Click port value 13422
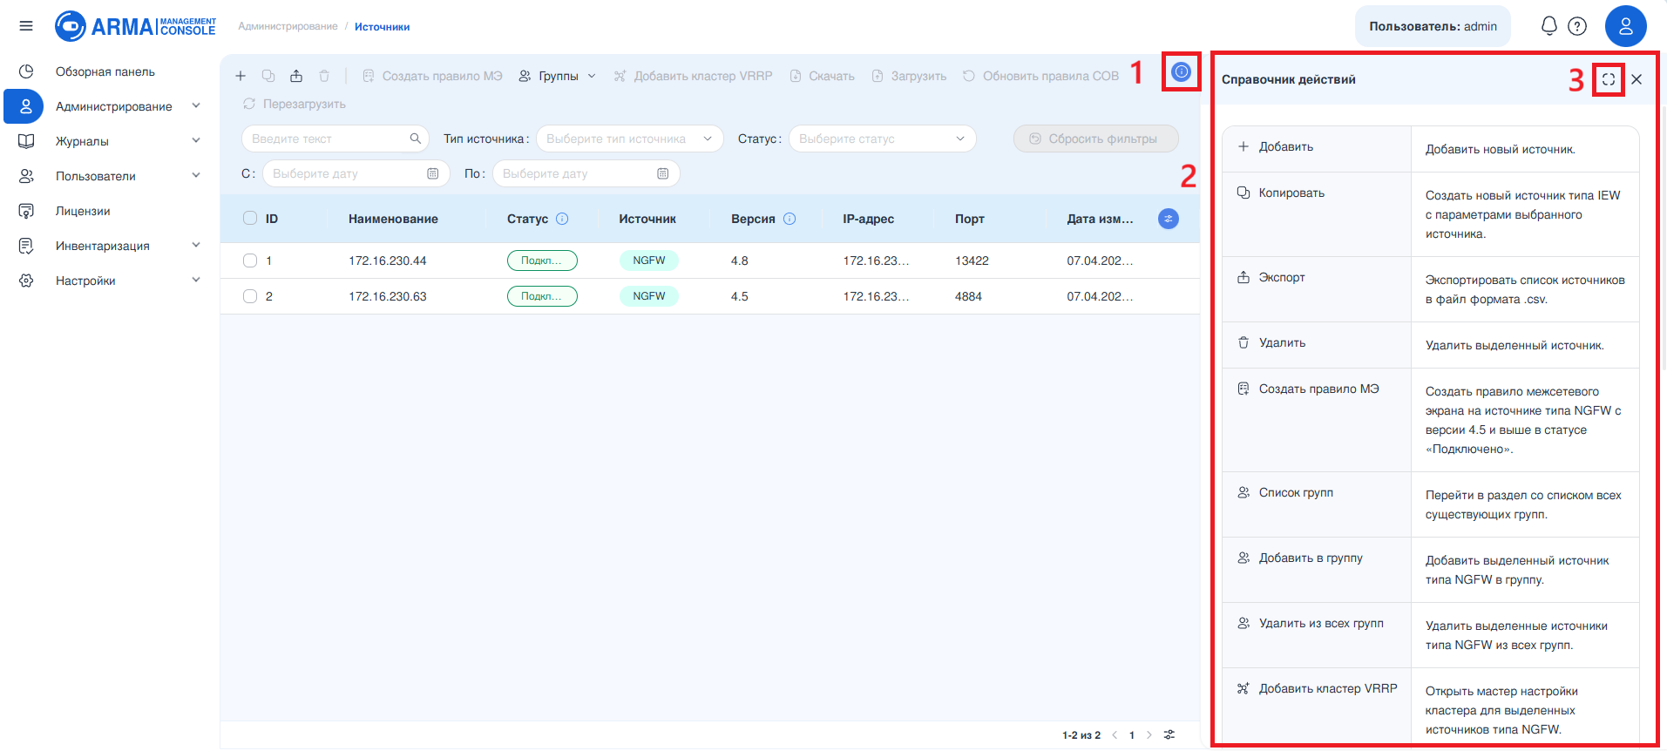Image resolution: width=1667 pixels, height=751 pixels. coord(972,260)
